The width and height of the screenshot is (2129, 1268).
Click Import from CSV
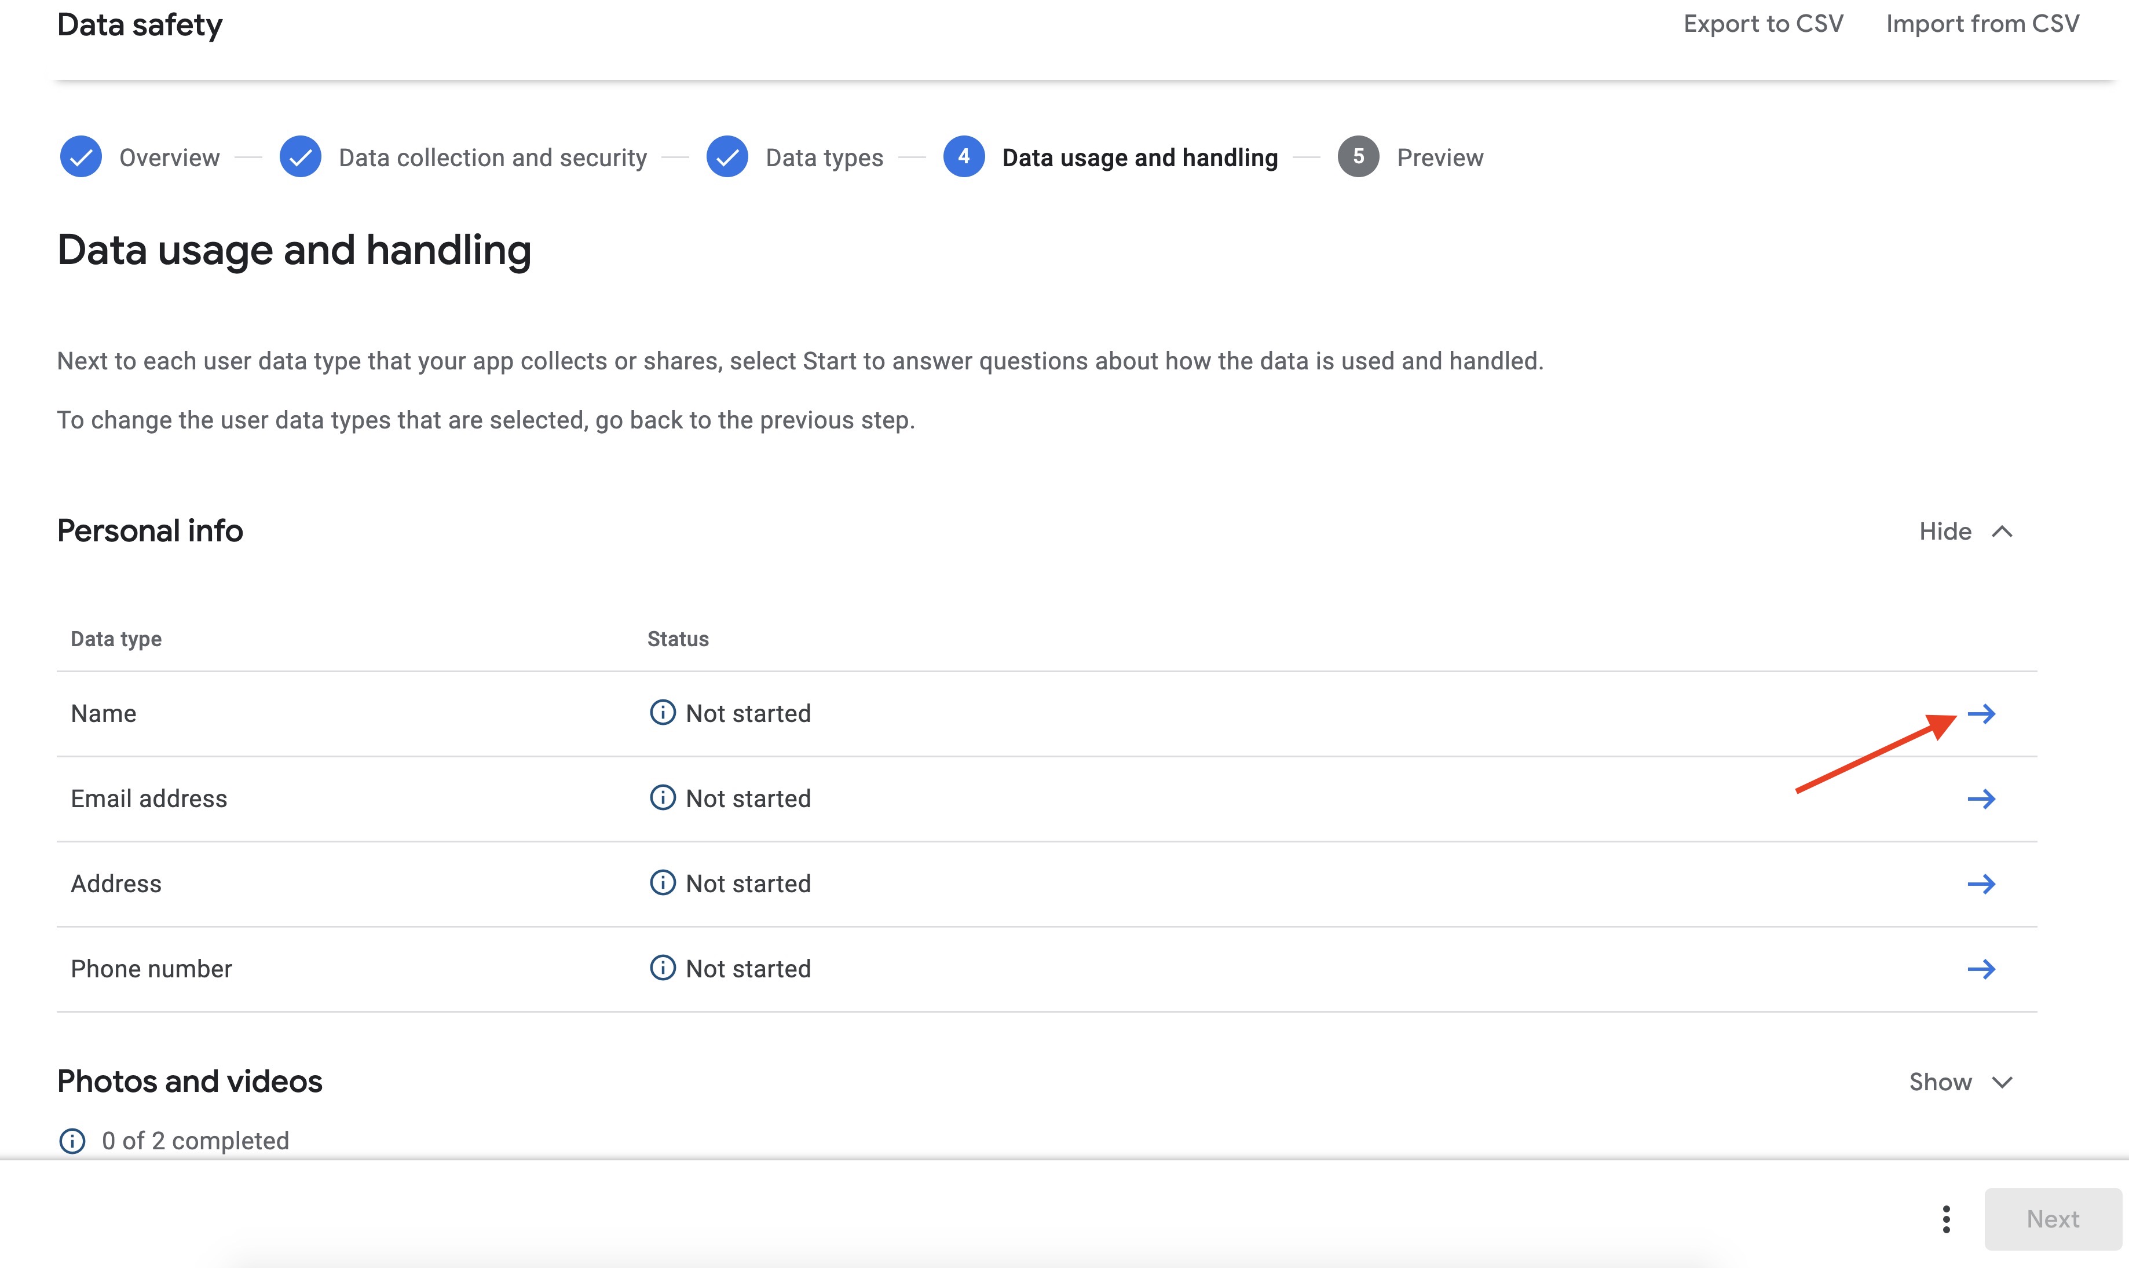pos(1983,24)
